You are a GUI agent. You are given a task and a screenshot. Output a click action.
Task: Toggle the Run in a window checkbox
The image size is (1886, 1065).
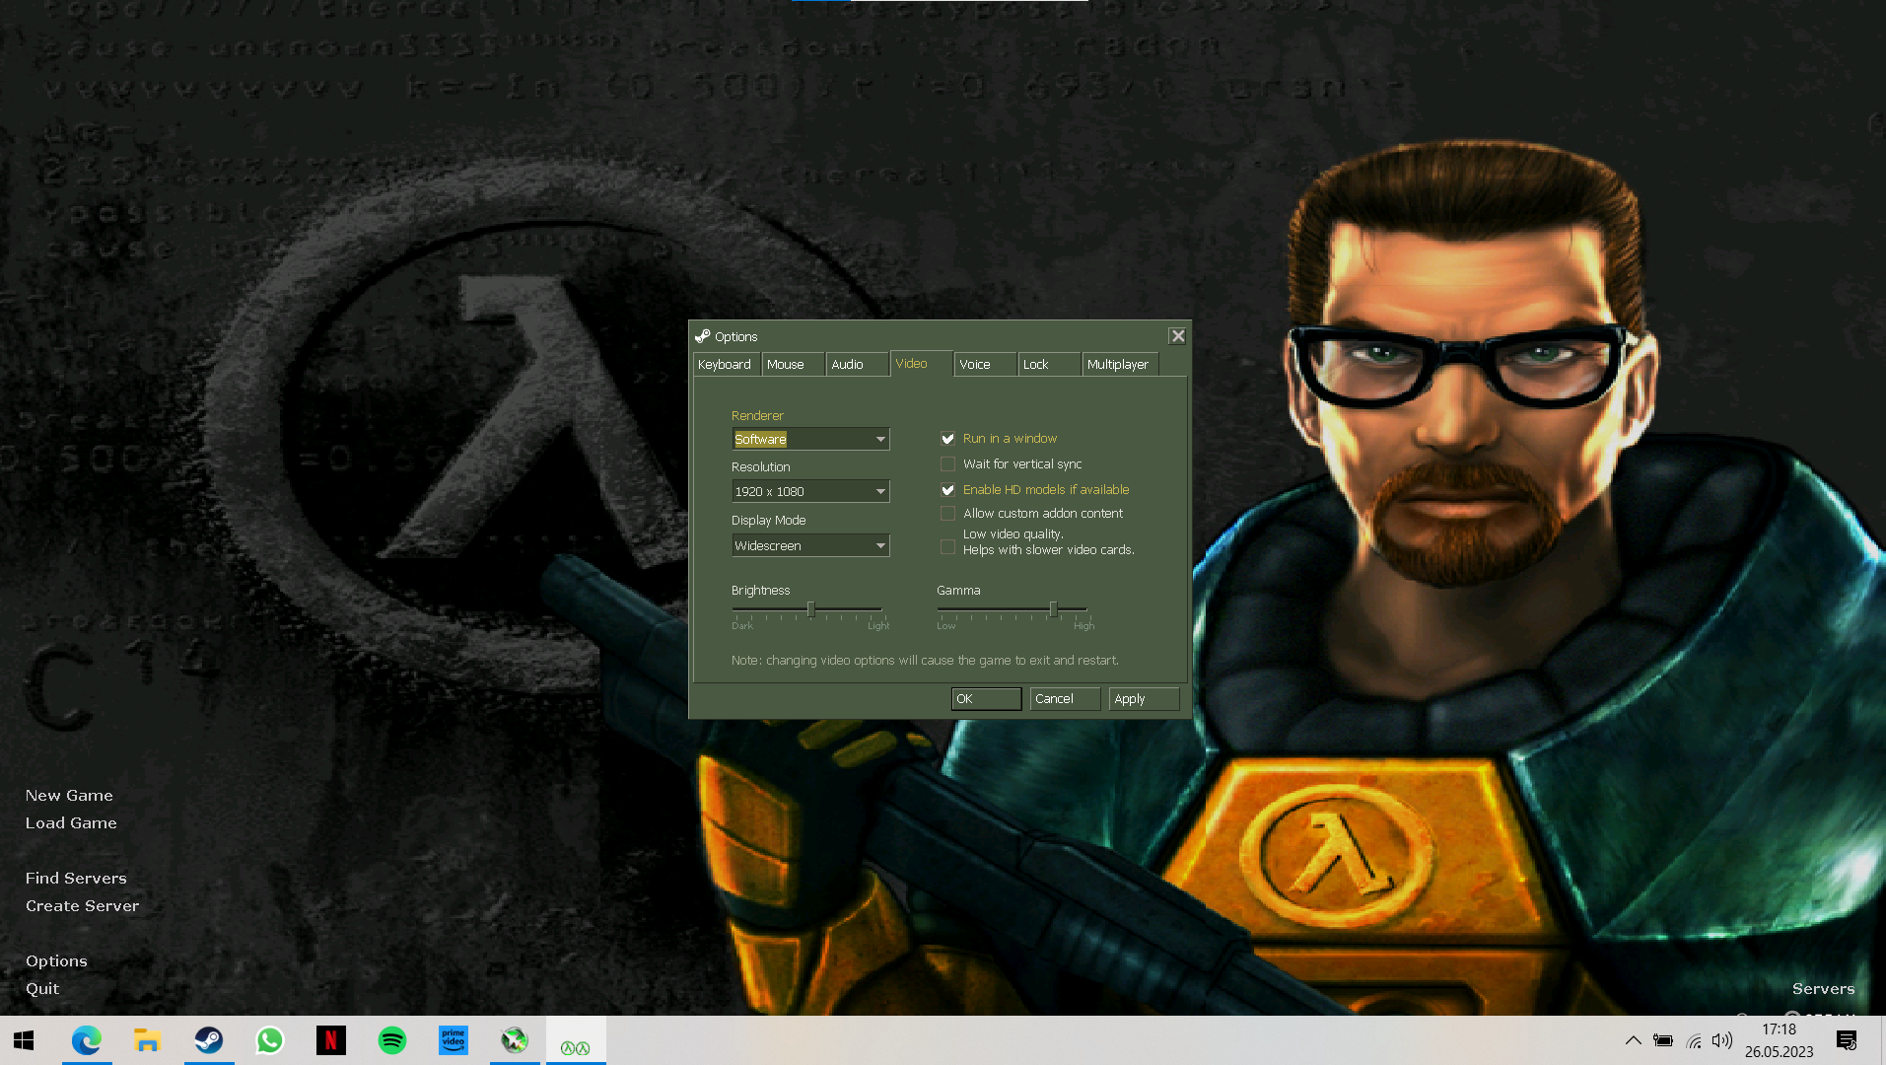948,439
